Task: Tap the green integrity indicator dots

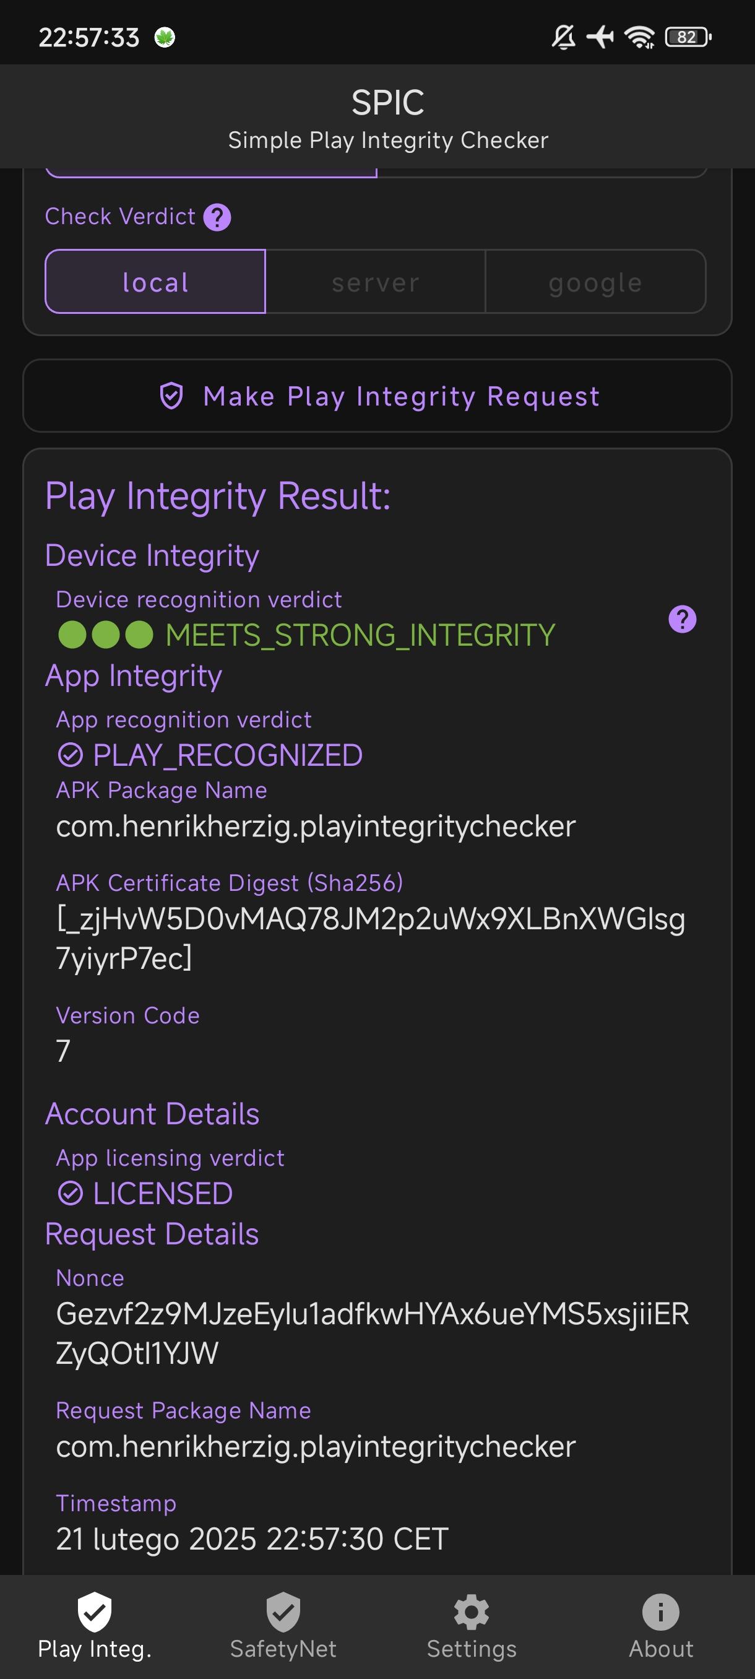Action: [106, 635]
